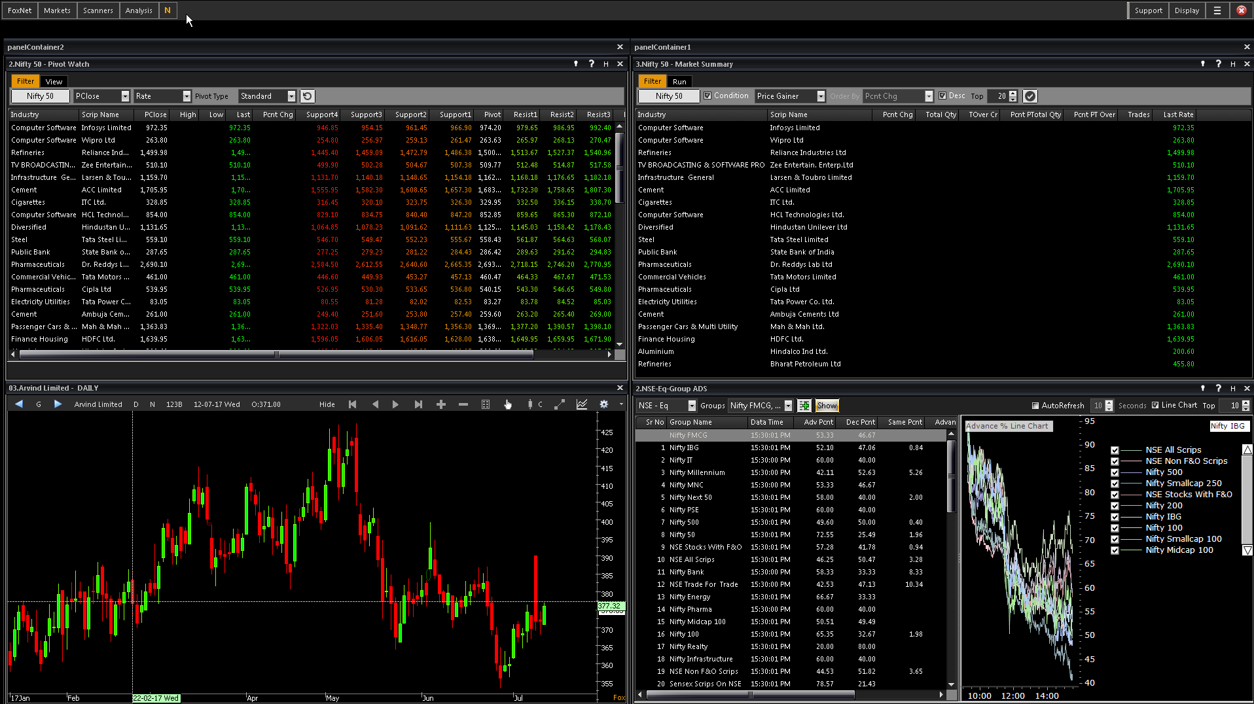Uncheck Nifty Smallcap 250 legend series

tap(1115, 484)
